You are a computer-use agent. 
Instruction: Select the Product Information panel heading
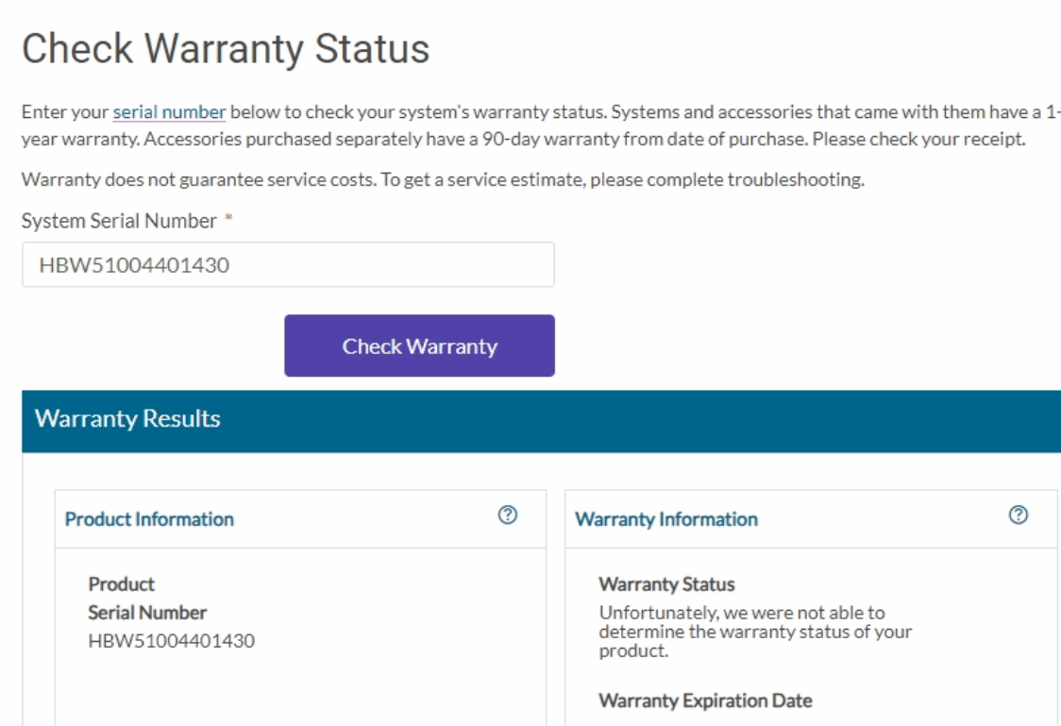149,519
